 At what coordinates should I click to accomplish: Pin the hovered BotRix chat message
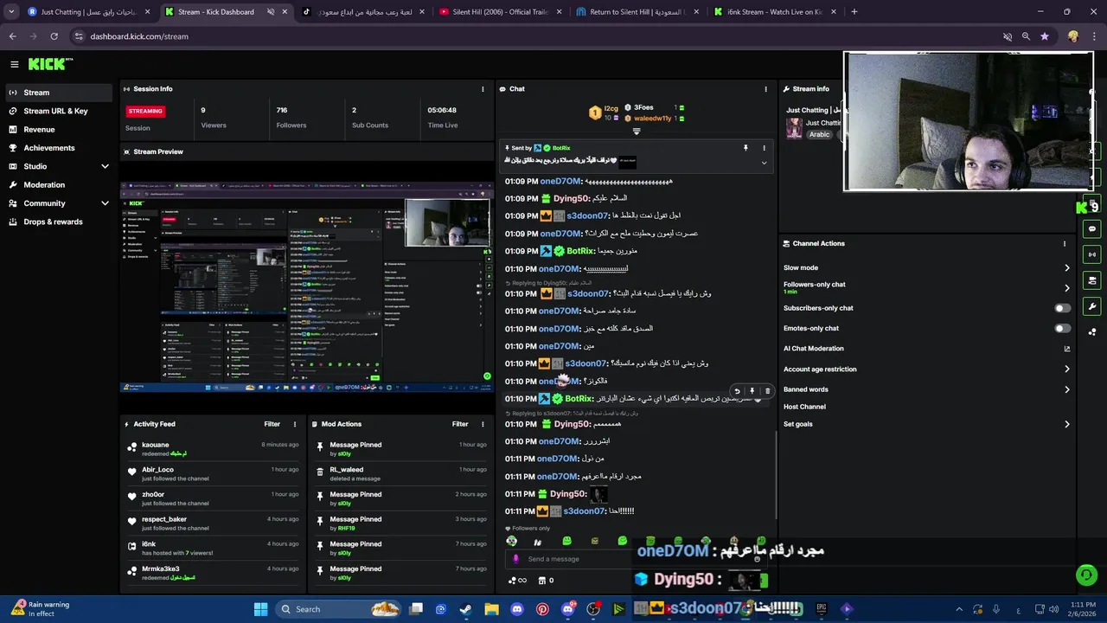(x=752, y=391)
